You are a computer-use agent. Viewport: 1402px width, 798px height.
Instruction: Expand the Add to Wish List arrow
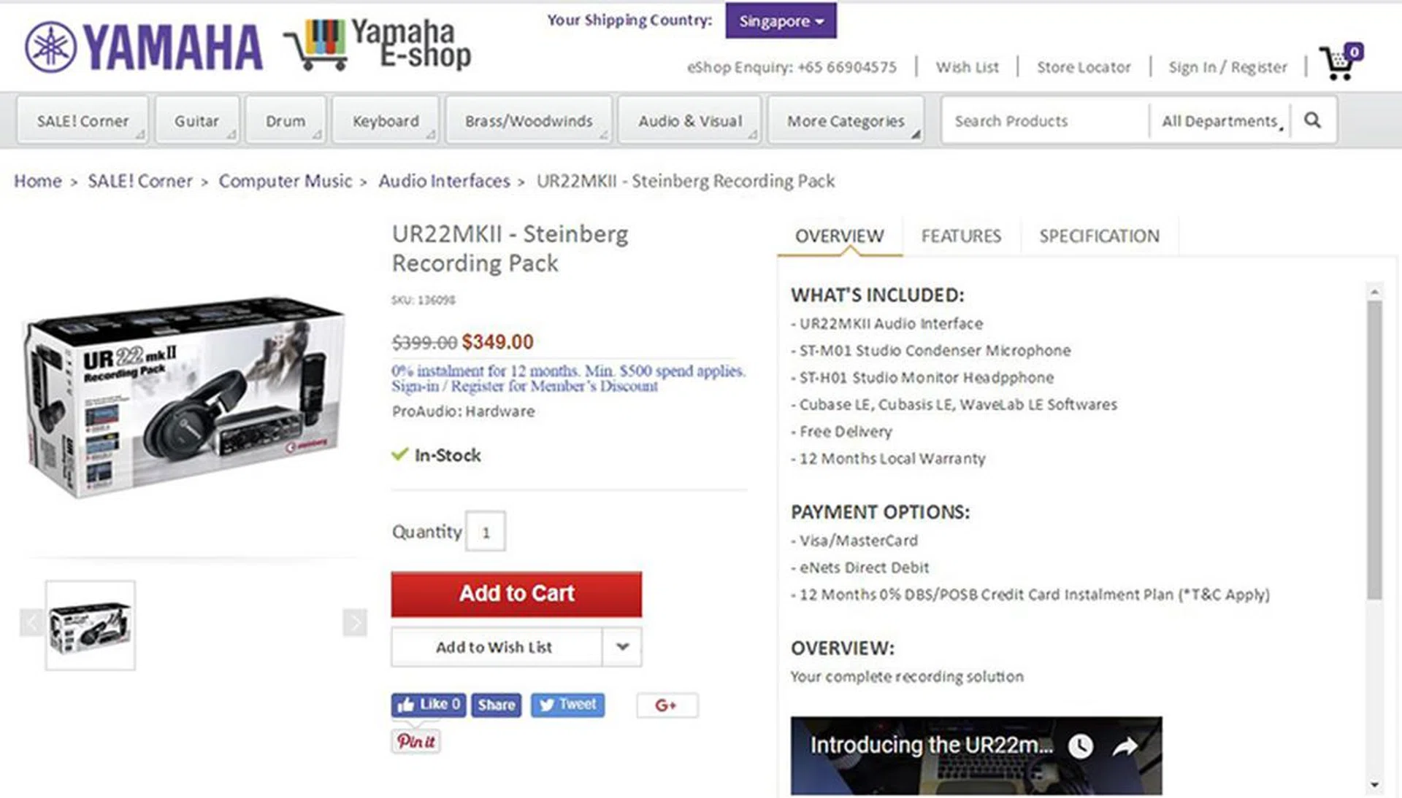click(622, 647)
